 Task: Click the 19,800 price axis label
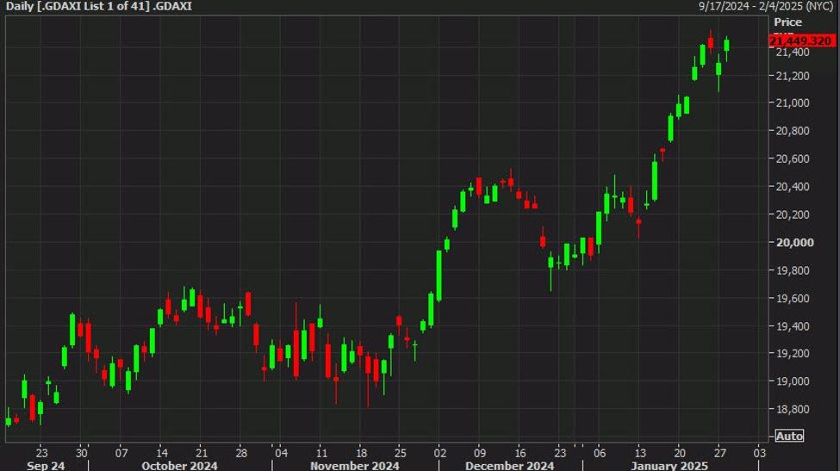click(793, 270)
